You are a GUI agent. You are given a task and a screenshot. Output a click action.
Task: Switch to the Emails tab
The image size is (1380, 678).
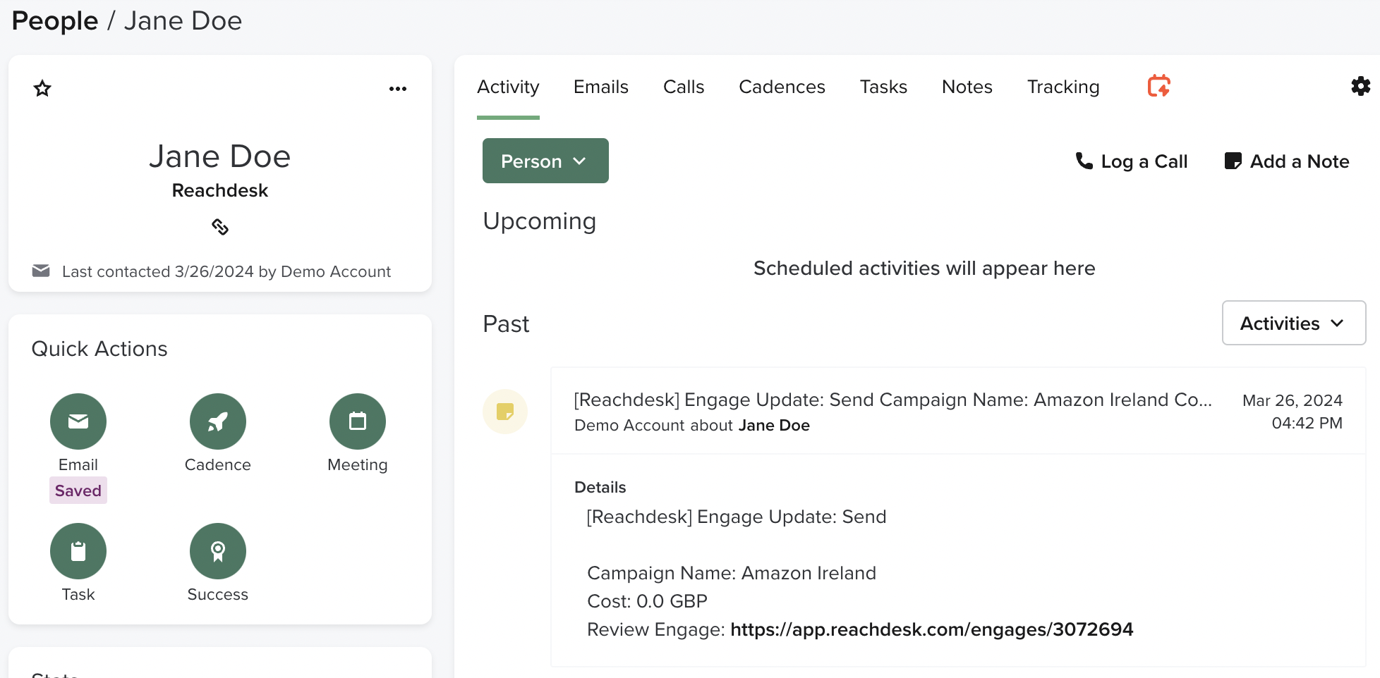pyautogui.click(x=601, y=87)
